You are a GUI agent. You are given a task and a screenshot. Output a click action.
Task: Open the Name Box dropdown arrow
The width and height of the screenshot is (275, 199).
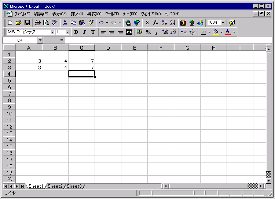(40, 40)
